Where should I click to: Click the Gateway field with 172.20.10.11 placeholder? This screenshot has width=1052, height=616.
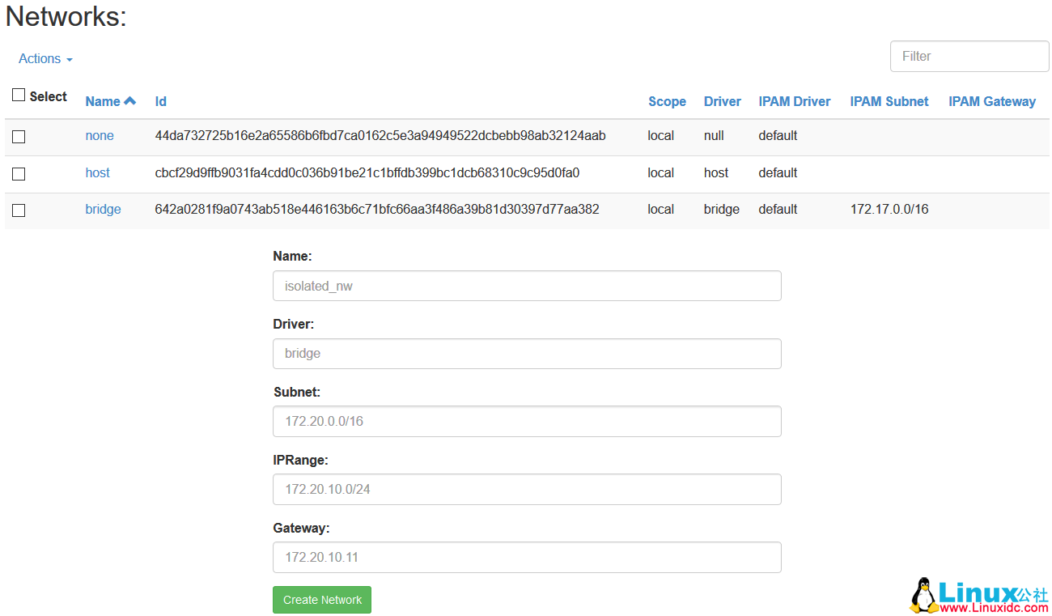(x=526, y=557)
